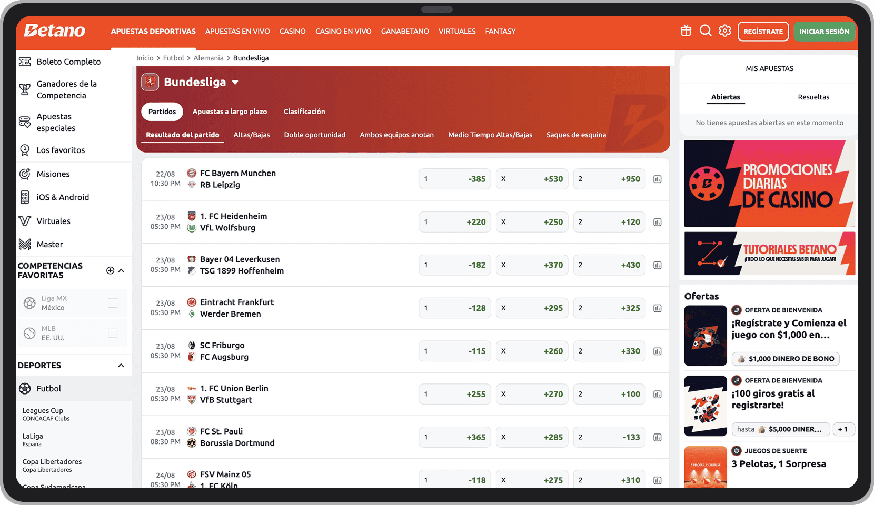
Task: Select the Saques de esquina tab
Action: coord(576,135)
